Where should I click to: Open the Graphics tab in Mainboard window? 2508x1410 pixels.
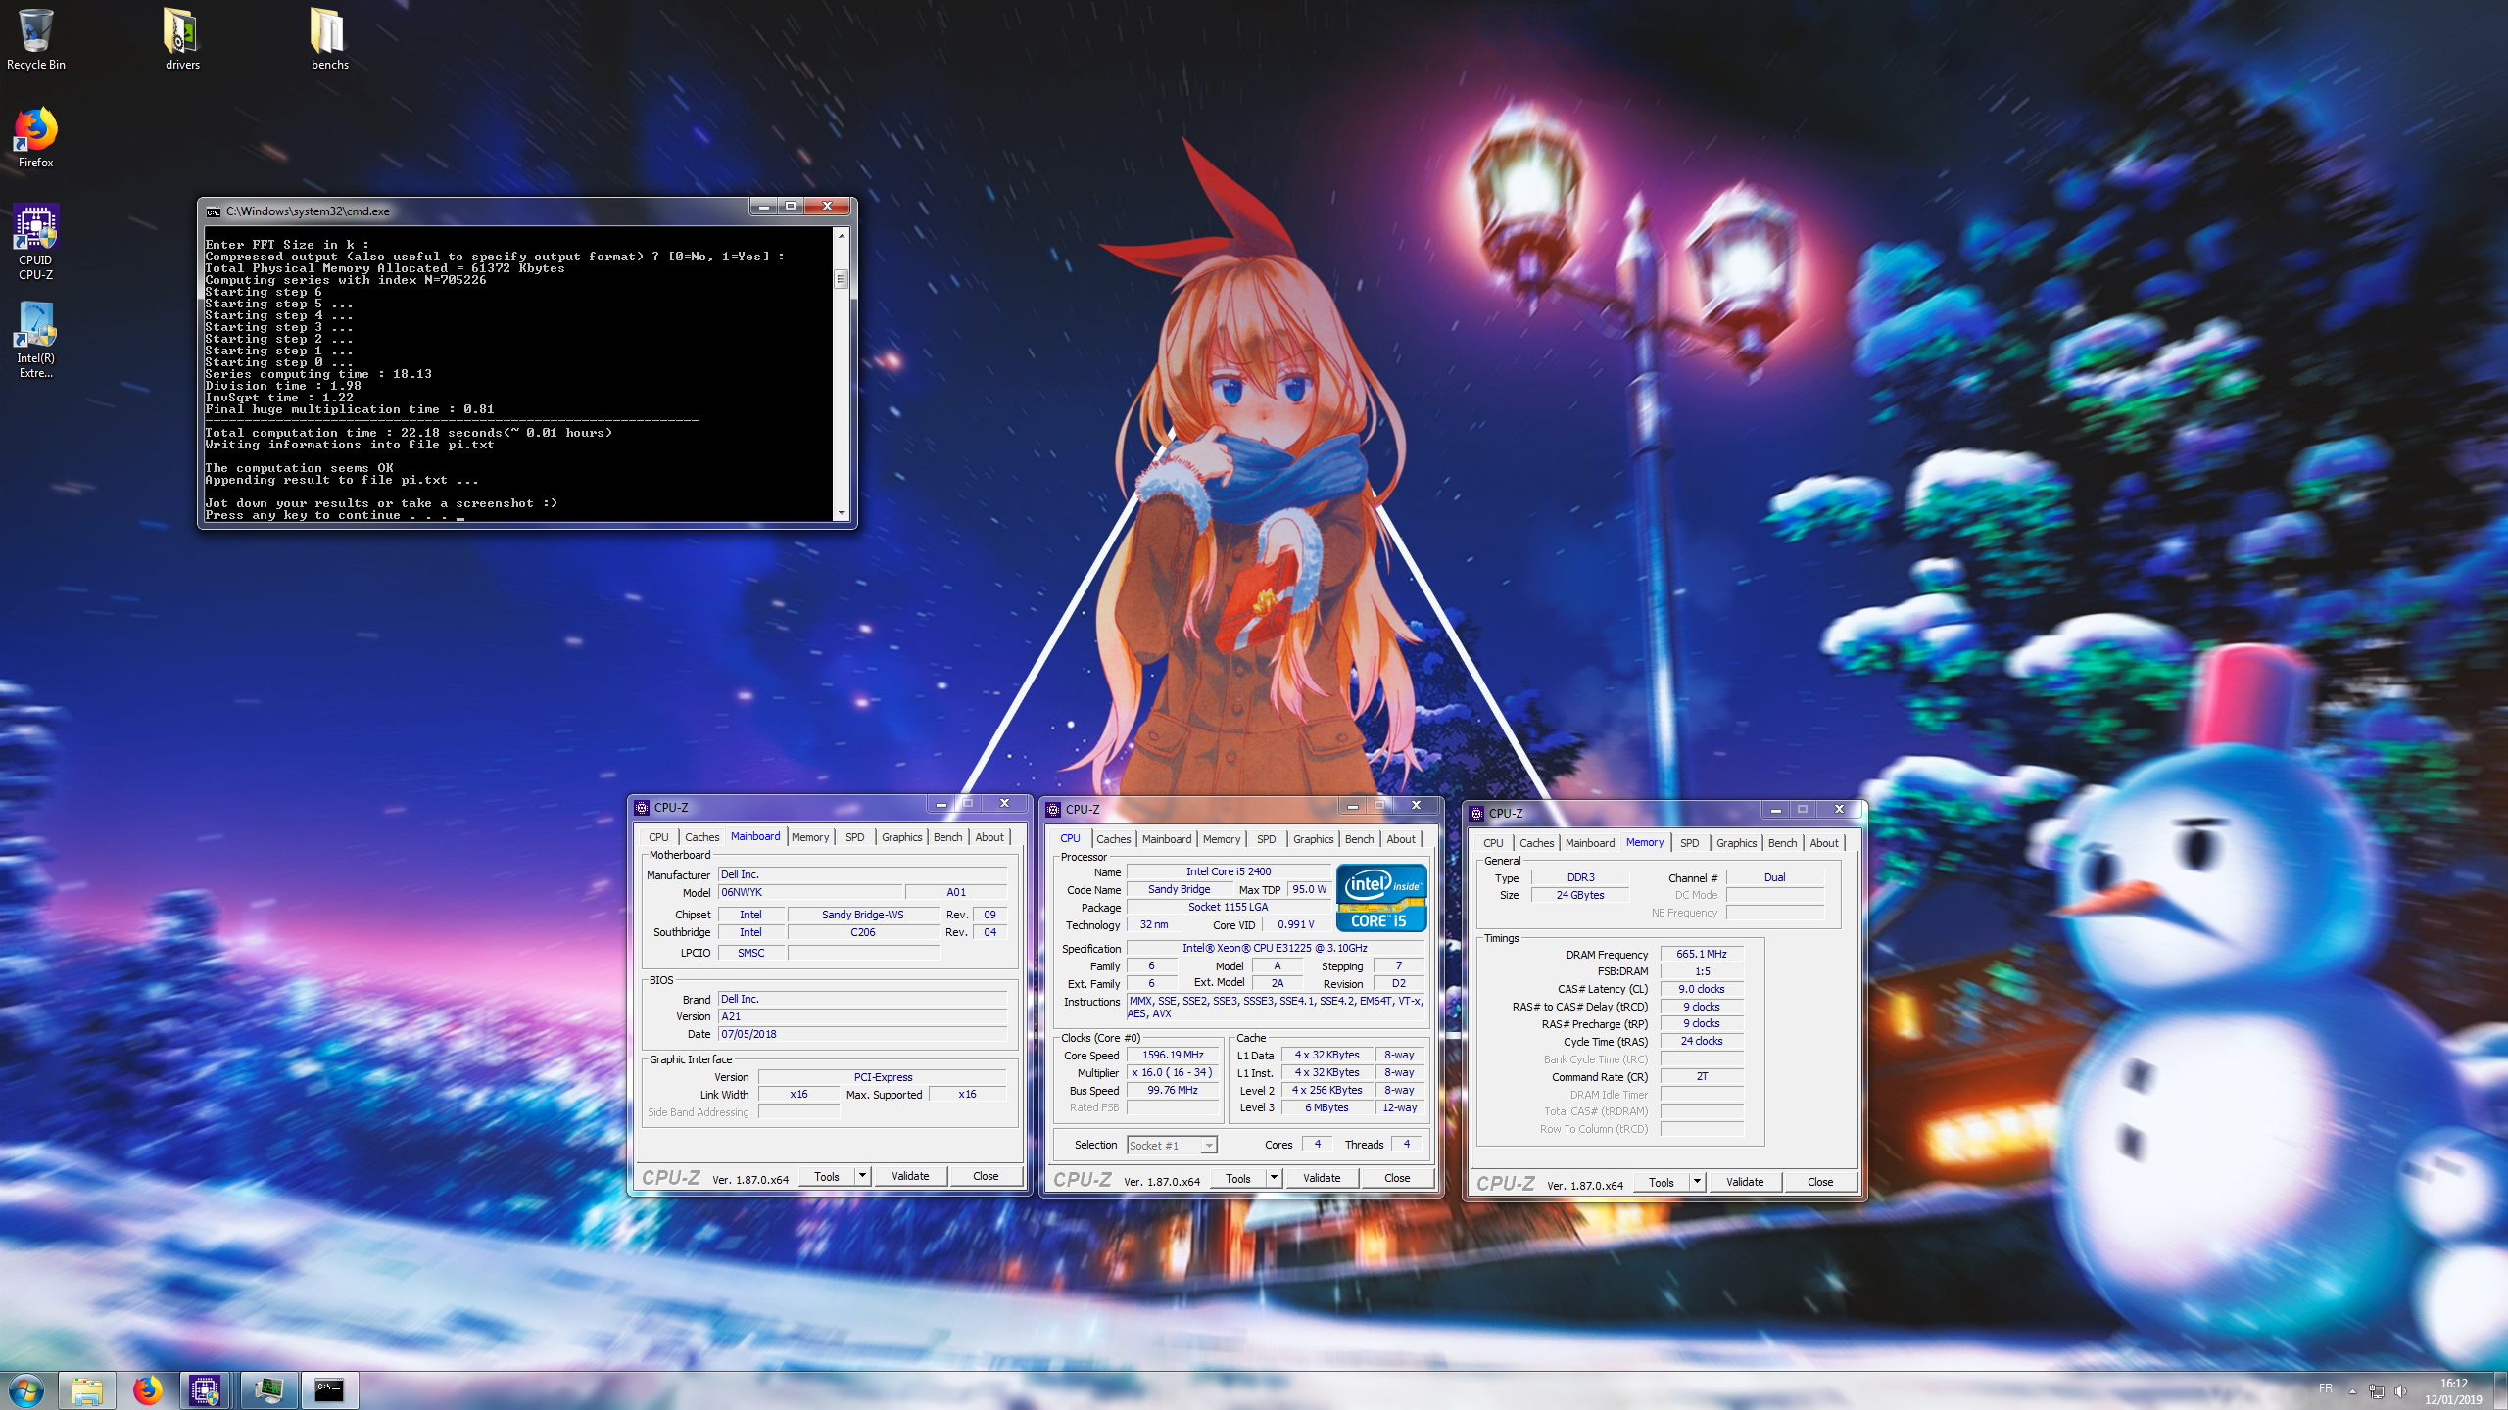pyautogui.click(x=901, y=837)
